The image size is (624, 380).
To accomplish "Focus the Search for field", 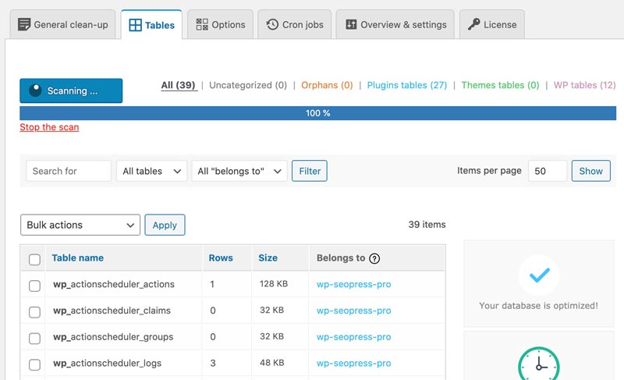I will click(x=69, y=171).
